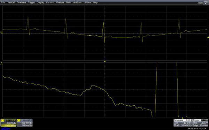
Task: Open the Measure menu
Action: [60, 2]
